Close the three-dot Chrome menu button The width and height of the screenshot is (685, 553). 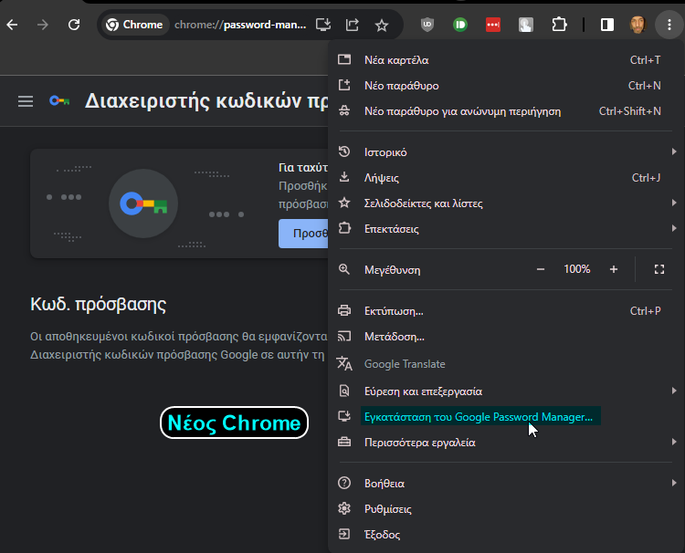(669, 25)
